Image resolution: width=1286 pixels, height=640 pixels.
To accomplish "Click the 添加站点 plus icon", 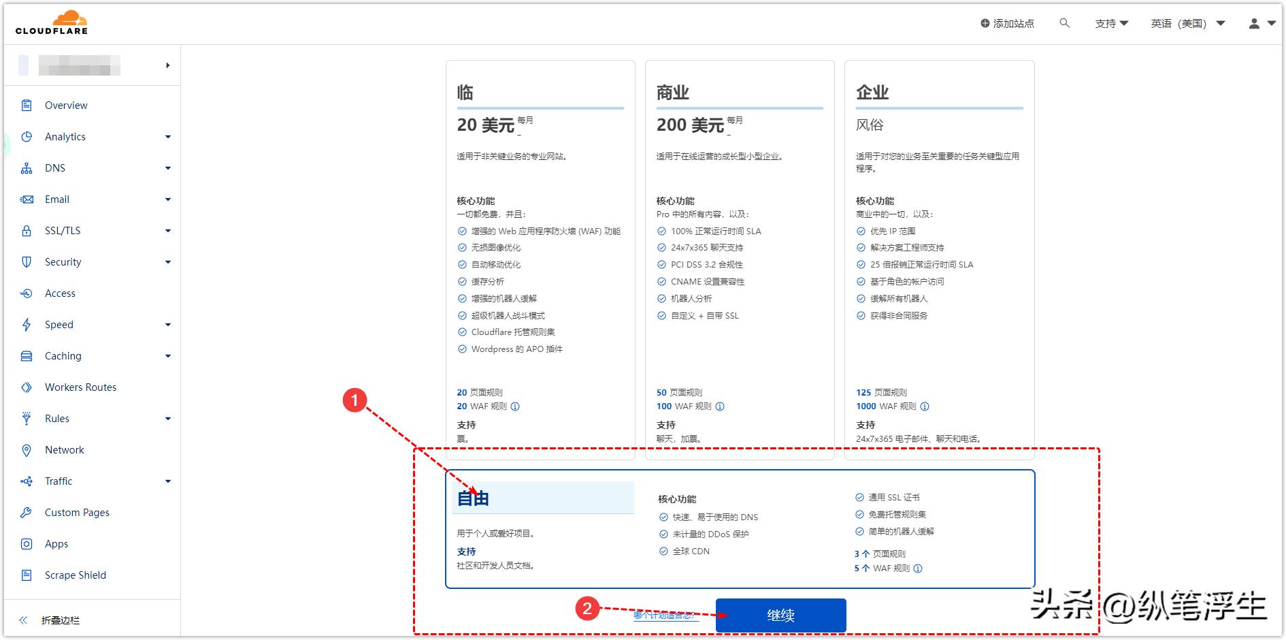I will pyautogui.click(x=984, y=22).
